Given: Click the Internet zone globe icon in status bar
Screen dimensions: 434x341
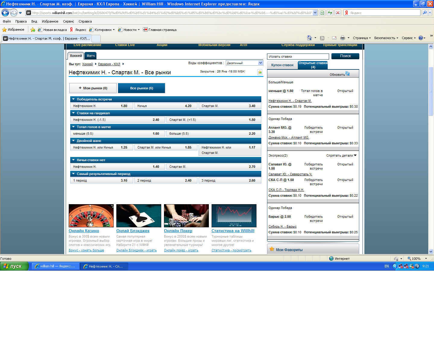Looking at the screenshot, I should [332, 259].
